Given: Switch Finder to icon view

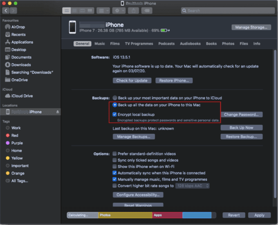Looking at the screenshot, I should (x=67, y=11).
